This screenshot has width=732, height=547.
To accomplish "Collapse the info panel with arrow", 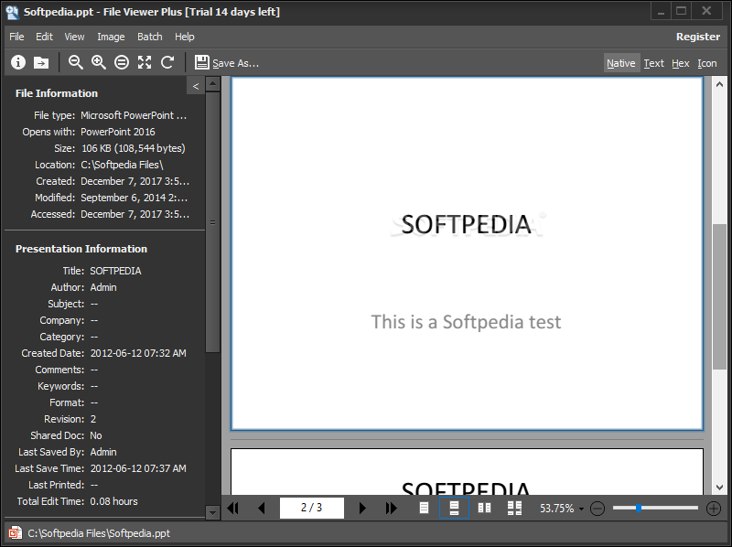I will click(x=196, y=86).
